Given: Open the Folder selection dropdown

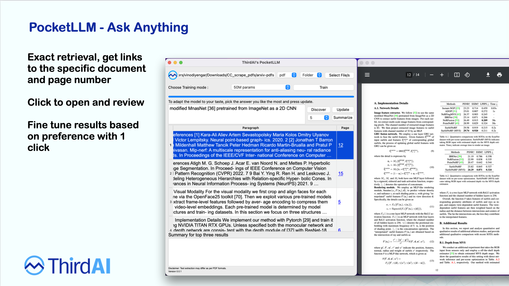Looking at the screenshot, I should tap(311, 75).
